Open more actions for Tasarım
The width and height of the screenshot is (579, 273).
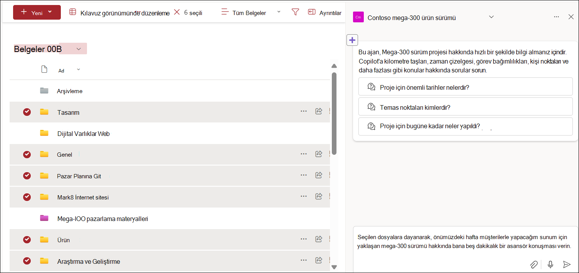304,111
